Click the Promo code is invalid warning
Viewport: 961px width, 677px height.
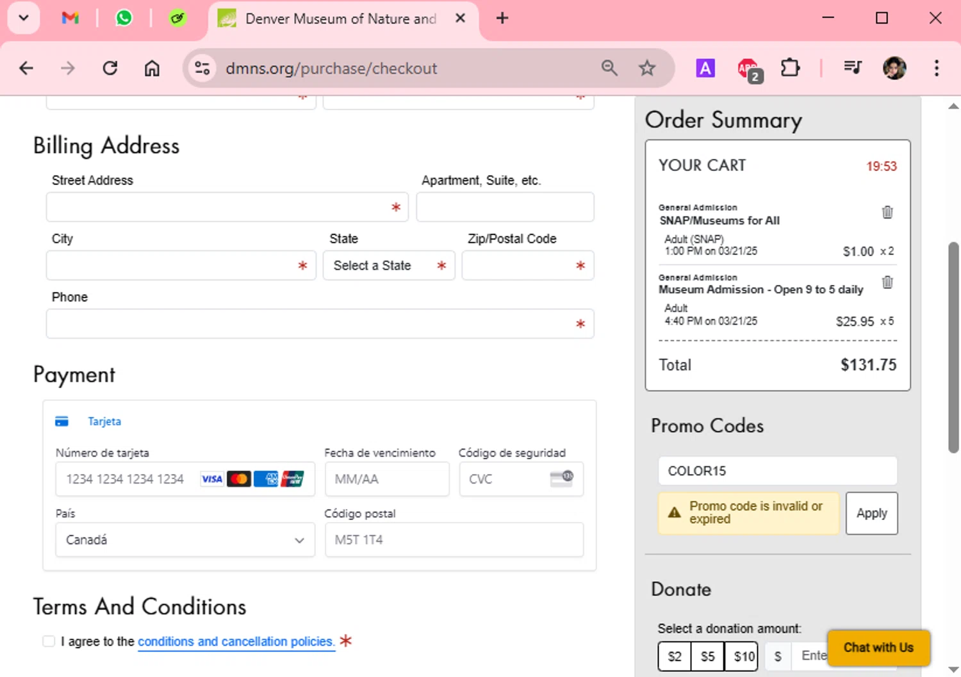(x=748, y=513)
